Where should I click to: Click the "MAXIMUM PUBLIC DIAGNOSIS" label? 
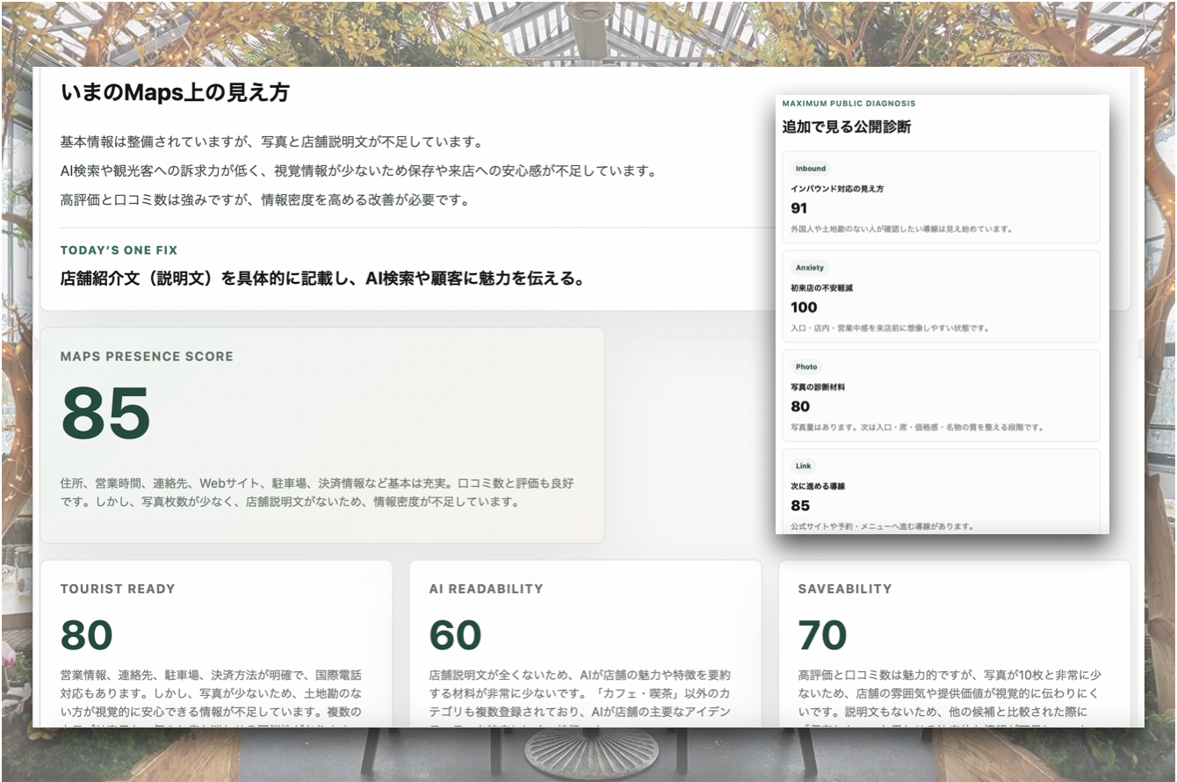(x=848, y=104)
